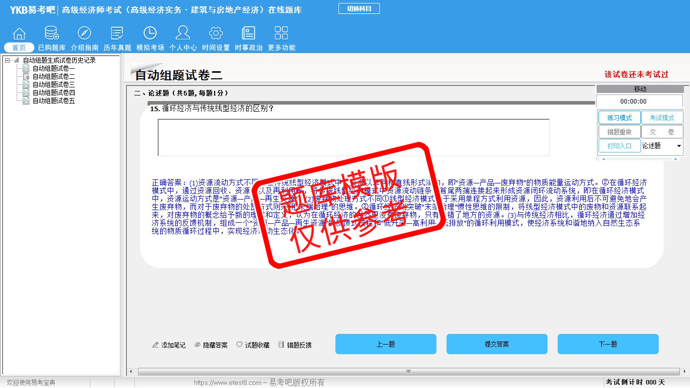The image size is (690, 388).
Task: Open 模拟考场 clock icon
Action: [150, 34]
